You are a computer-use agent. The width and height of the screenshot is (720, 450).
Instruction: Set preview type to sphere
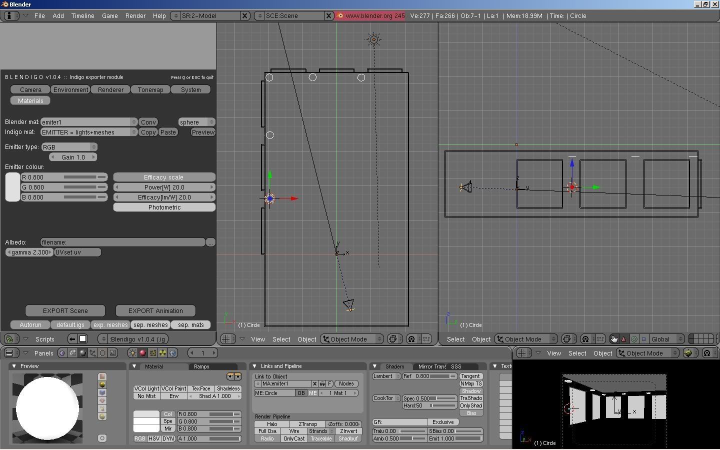click(102, 384)
